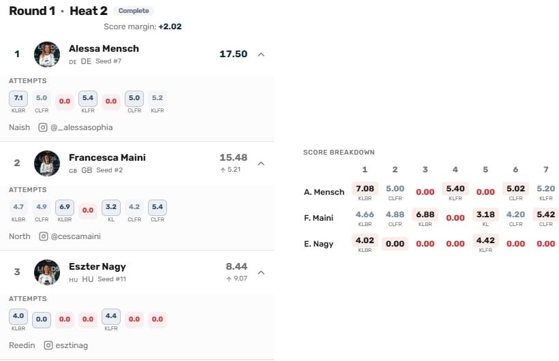Click Instagram icon next to esztinag

[x=48, y=345]
